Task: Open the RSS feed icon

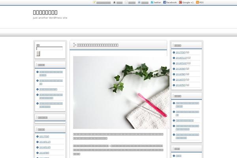Action: pyautogui.click(x=197, y=2)
